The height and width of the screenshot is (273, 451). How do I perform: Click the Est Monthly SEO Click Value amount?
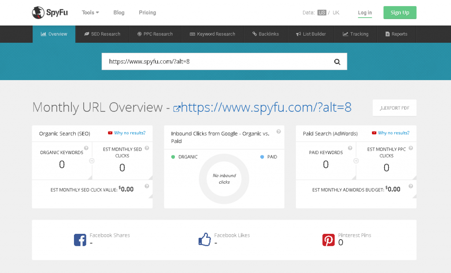tap(126, 189)
